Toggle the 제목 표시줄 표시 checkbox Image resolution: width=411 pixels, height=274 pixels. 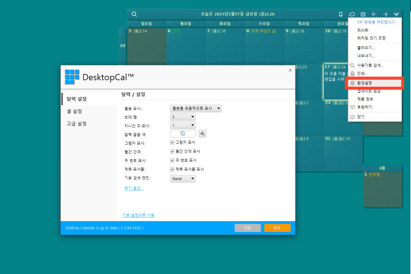[172, 169]
